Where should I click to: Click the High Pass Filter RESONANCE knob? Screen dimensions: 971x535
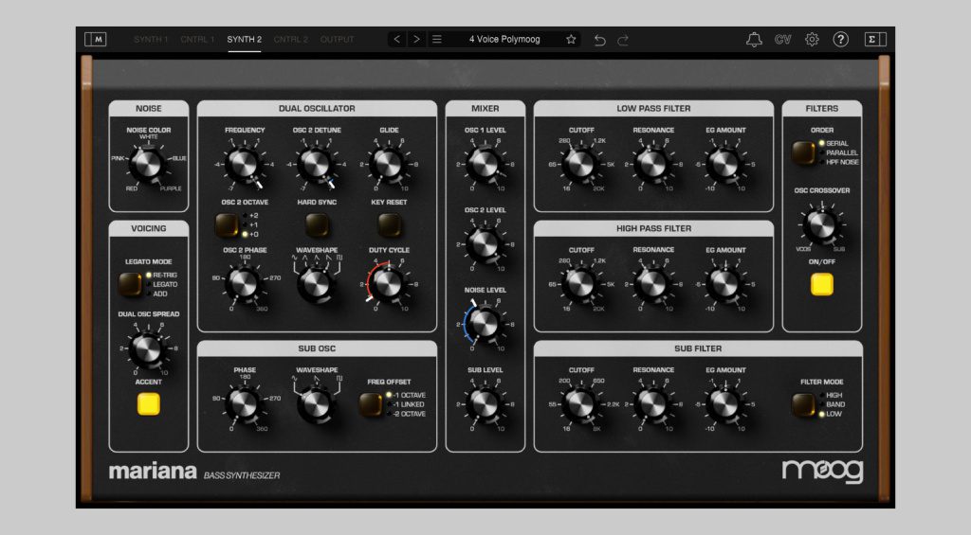tap(652, 283)
